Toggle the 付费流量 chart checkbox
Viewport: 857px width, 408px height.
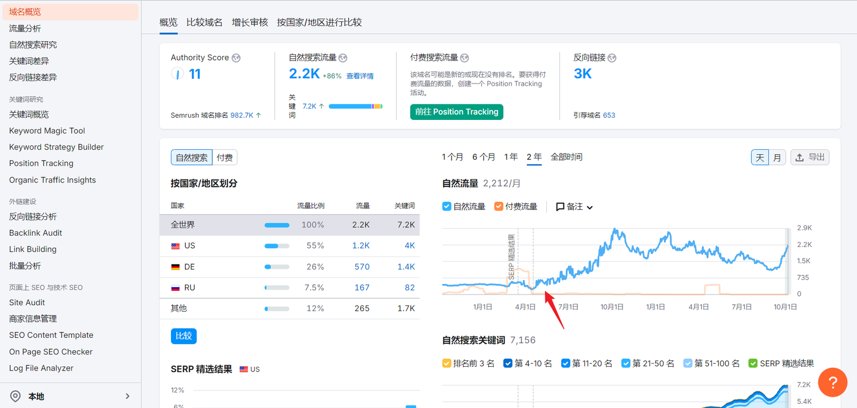tap(499, 206)
